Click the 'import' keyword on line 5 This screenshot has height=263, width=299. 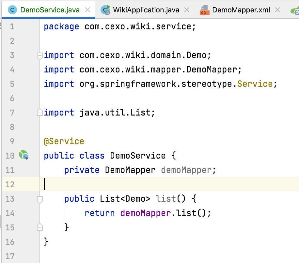coord(59,84)
